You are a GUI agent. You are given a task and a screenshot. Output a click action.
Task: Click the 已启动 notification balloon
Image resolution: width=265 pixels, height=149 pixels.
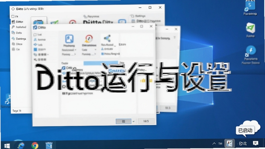coord(245,130)
